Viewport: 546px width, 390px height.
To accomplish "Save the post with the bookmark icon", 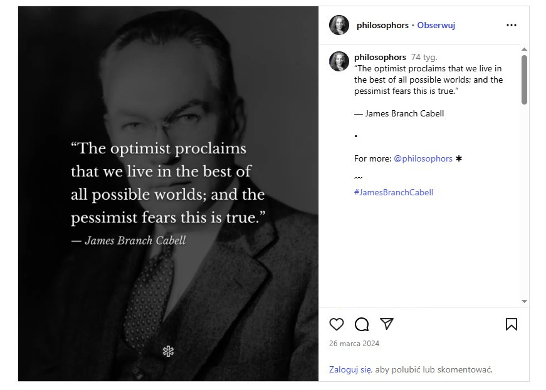I will tap(511, 324).
